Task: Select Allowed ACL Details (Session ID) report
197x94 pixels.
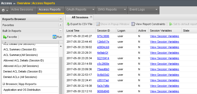Action: tap(30, 61)
